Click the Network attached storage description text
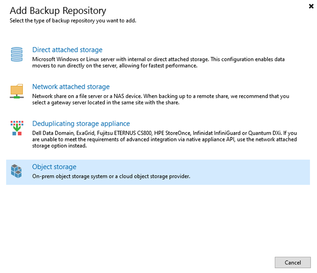Screen dimensions: 317x273 point(161,99)
